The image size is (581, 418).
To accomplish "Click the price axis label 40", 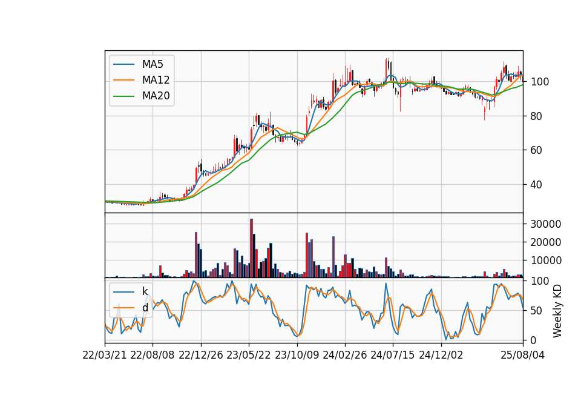I will [537, 185].
